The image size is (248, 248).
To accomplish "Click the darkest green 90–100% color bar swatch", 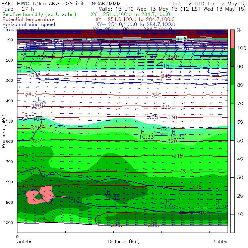I will pos(232,57).
